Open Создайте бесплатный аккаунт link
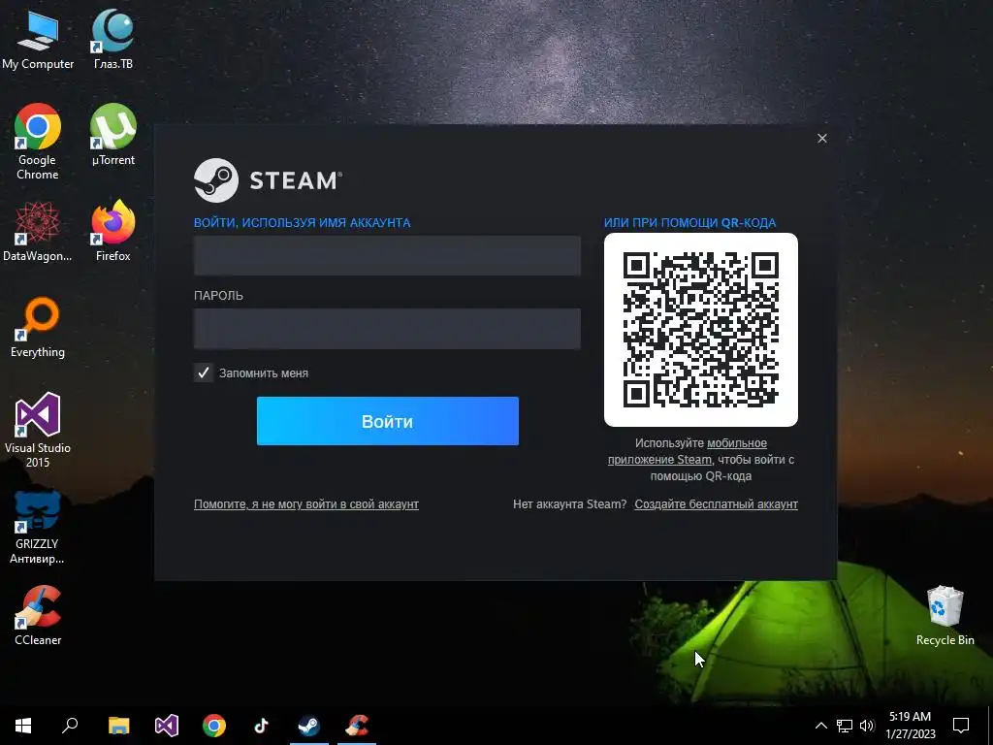 click(717, 504)
